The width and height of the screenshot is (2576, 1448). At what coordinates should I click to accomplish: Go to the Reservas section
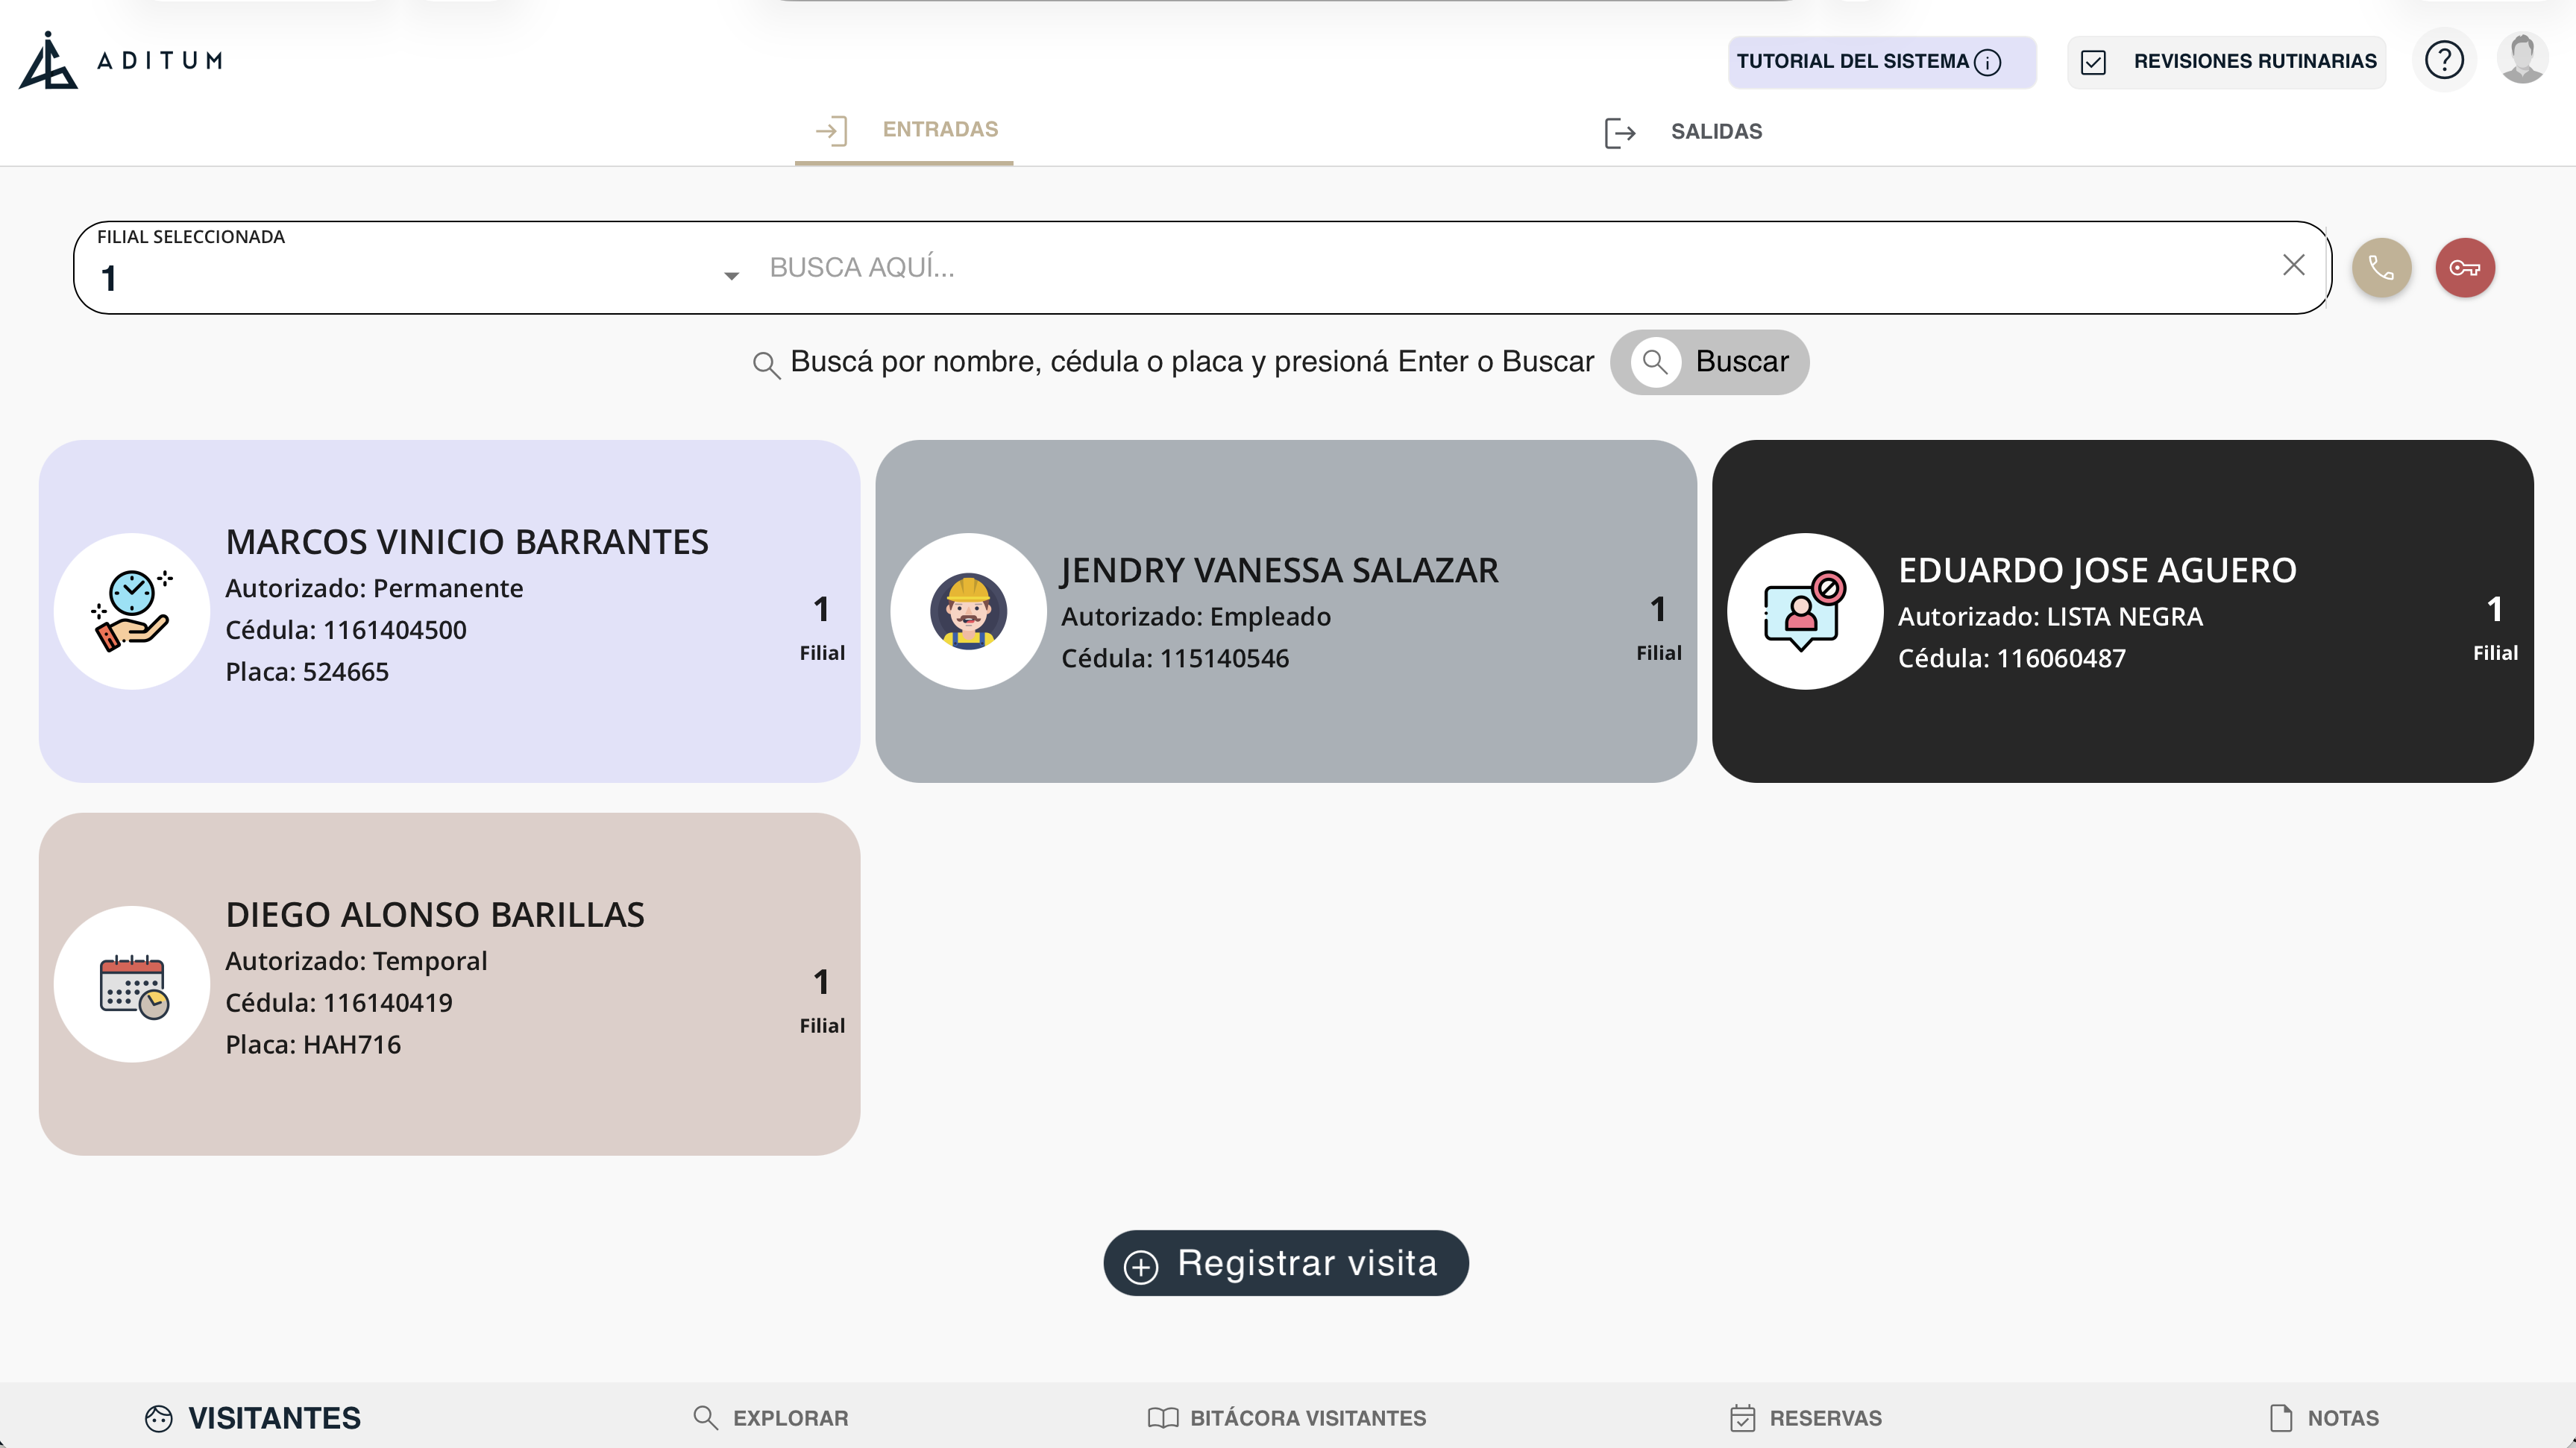(1806, 1418)
